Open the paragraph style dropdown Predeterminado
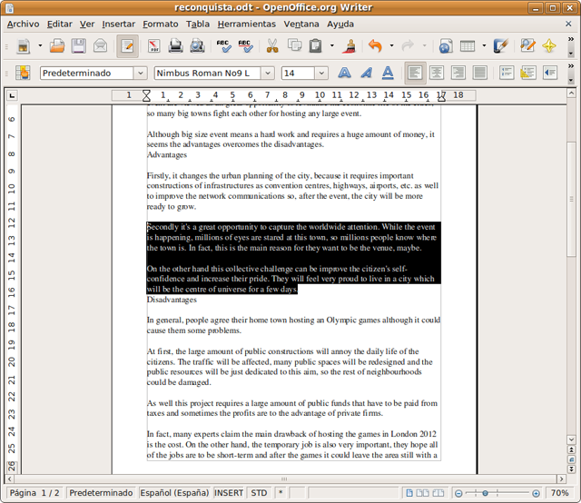 coord(140,73)
